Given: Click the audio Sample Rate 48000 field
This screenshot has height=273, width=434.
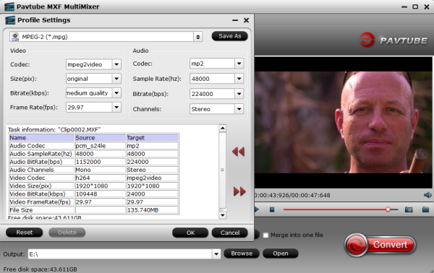Looking at the screenshot, I should pyautogui.click(x=212, y=79).
